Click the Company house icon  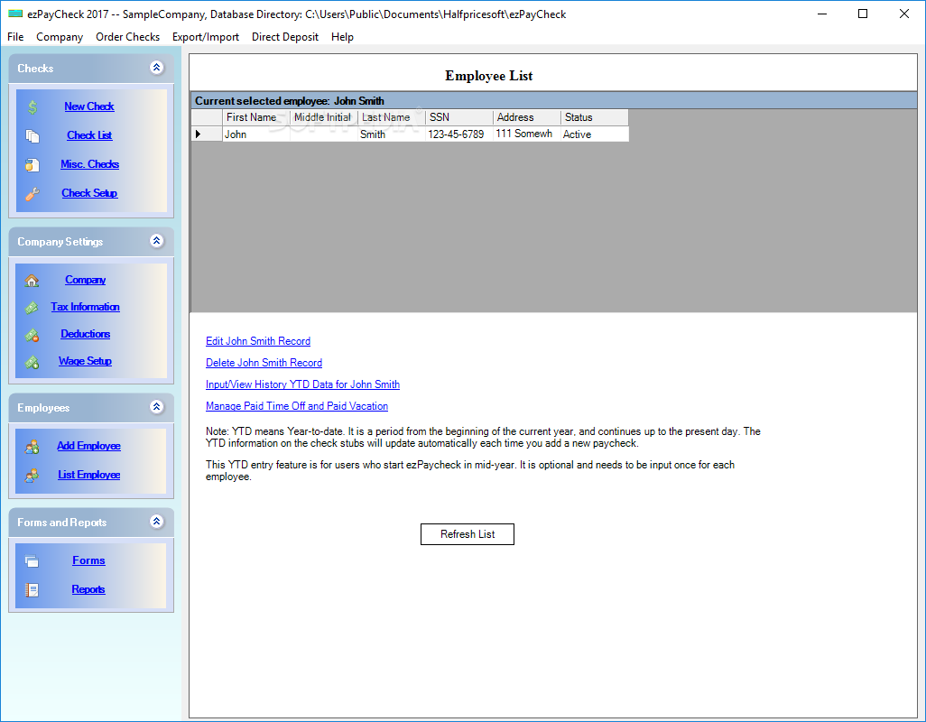(x=32, y=281)
